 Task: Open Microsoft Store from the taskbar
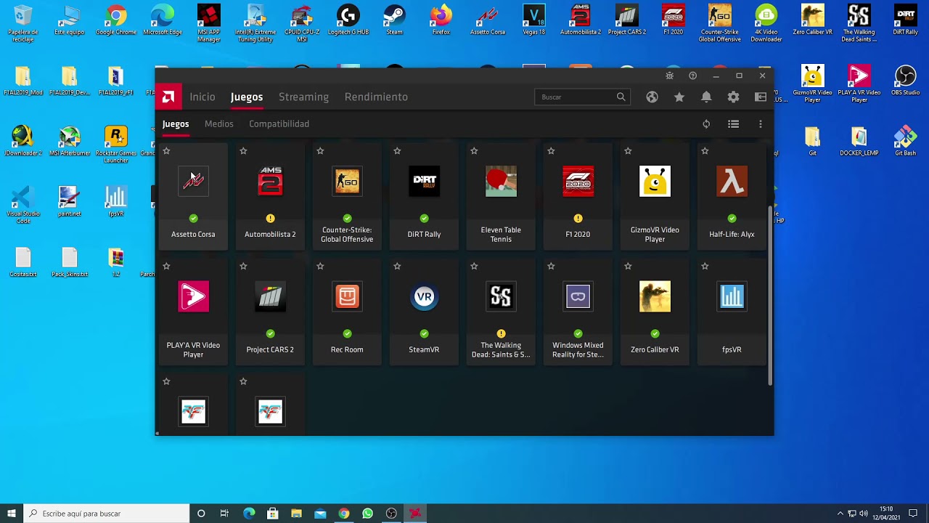point(272,514)
